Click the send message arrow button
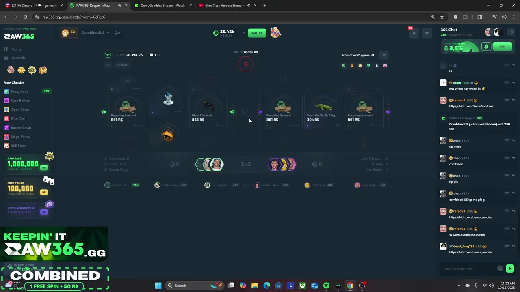The width and height of the screenshot is (520, 292). [x=510, y=268]
